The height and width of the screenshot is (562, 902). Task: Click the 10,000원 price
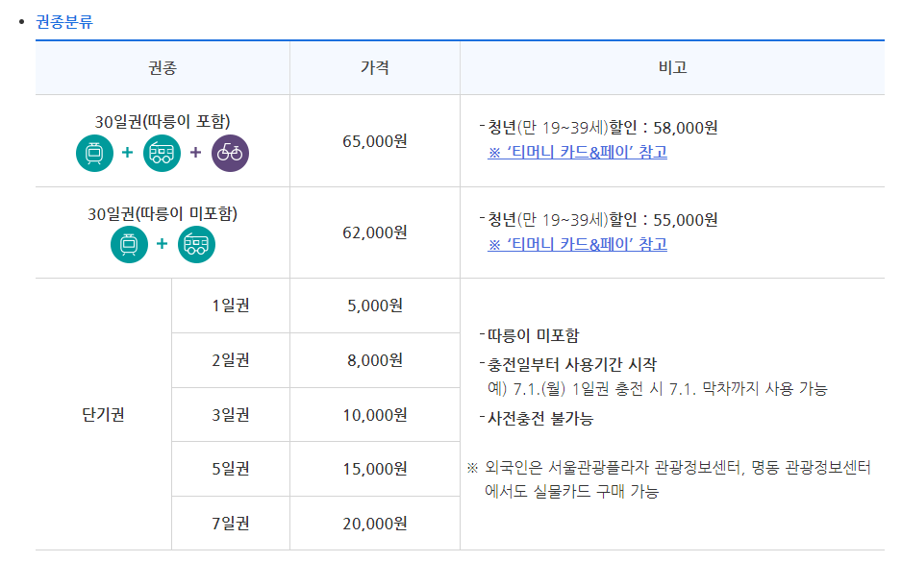[375, 415]
